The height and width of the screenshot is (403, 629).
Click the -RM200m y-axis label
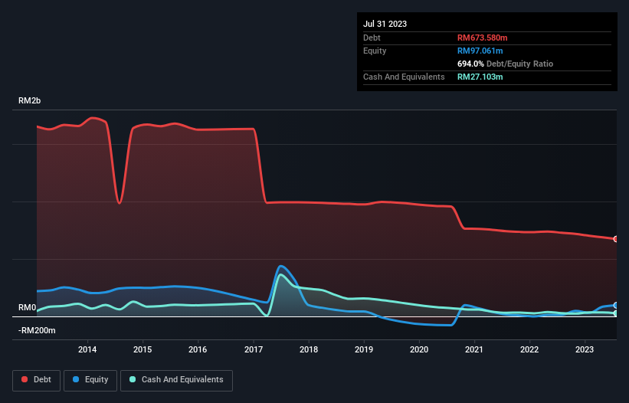coord(37,330)
